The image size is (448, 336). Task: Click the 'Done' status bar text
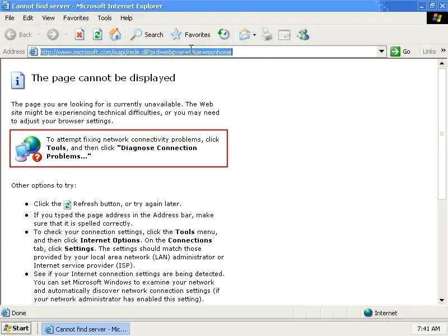(19, 313)
